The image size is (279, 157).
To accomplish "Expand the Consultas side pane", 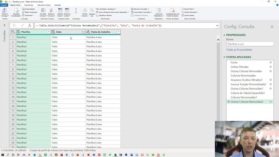I will (x=4, y=25).
